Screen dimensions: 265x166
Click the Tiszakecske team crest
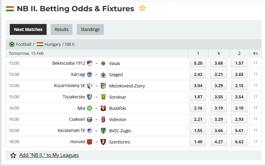click(90, 97)
